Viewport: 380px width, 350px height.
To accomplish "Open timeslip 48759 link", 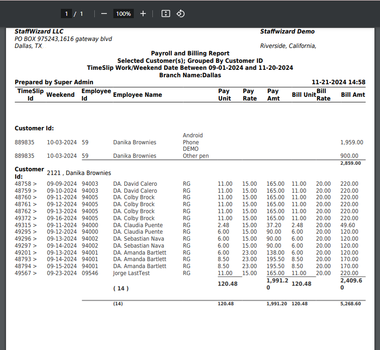I will point(26,191).
